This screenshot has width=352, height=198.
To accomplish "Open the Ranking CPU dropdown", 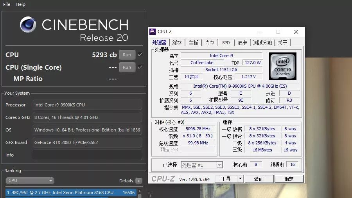I will (30, 180).
